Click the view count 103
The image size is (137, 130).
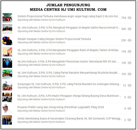[124, 74]
